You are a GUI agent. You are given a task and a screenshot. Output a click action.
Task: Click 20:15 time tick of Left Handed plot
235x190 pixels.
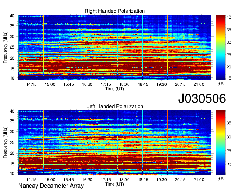180,179
